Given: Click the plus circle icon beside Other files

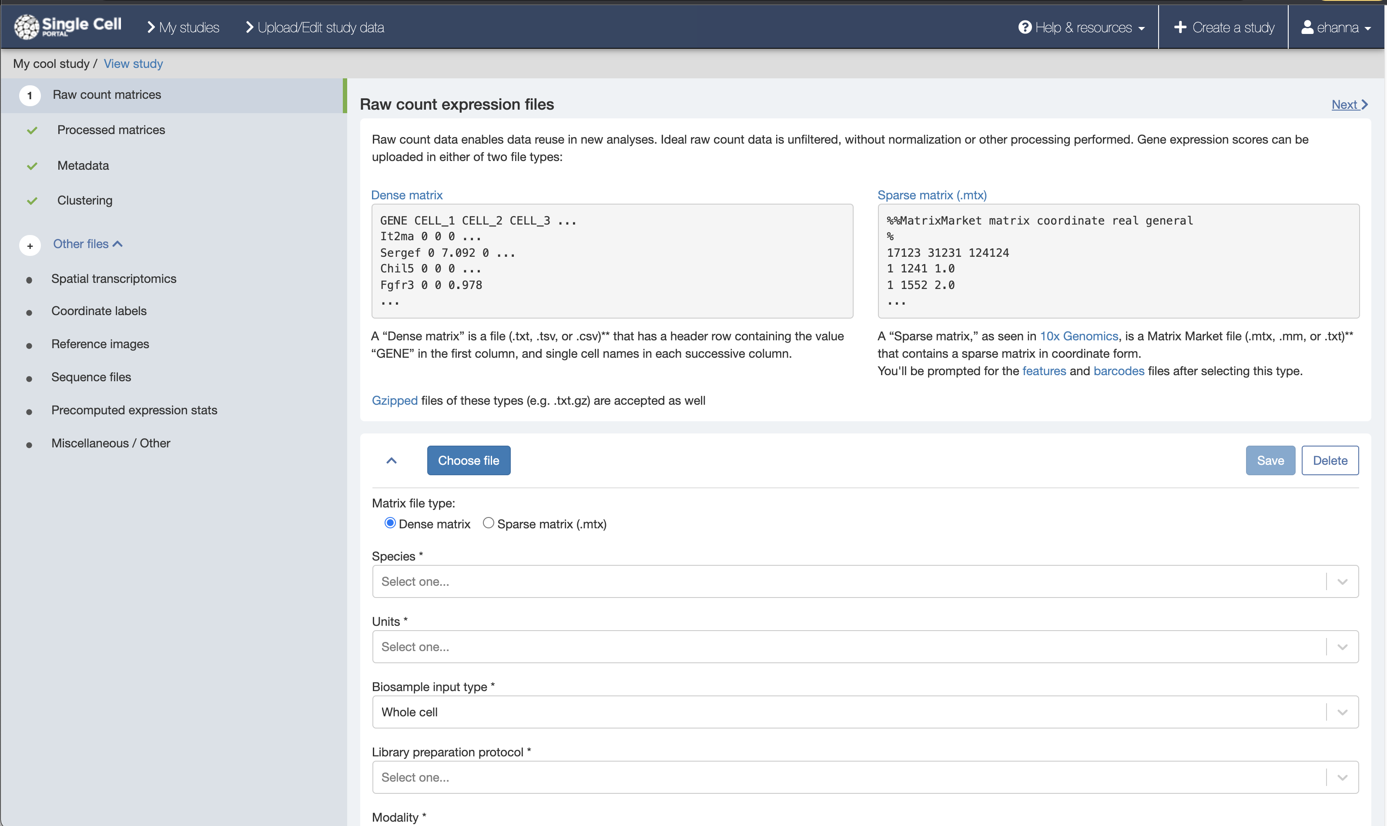Looking at the screenshot, I should pyautogui.click(x=30, y=245).
